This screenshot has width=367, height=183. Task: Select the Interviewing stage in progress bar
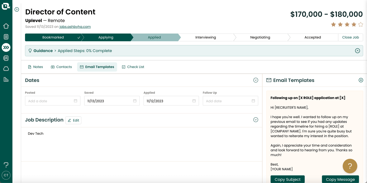pos(206,37)
